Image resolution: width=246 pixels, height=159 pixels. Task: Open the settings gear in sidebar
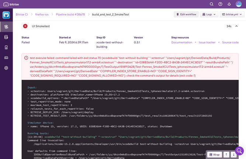click(x=6, y=68)
